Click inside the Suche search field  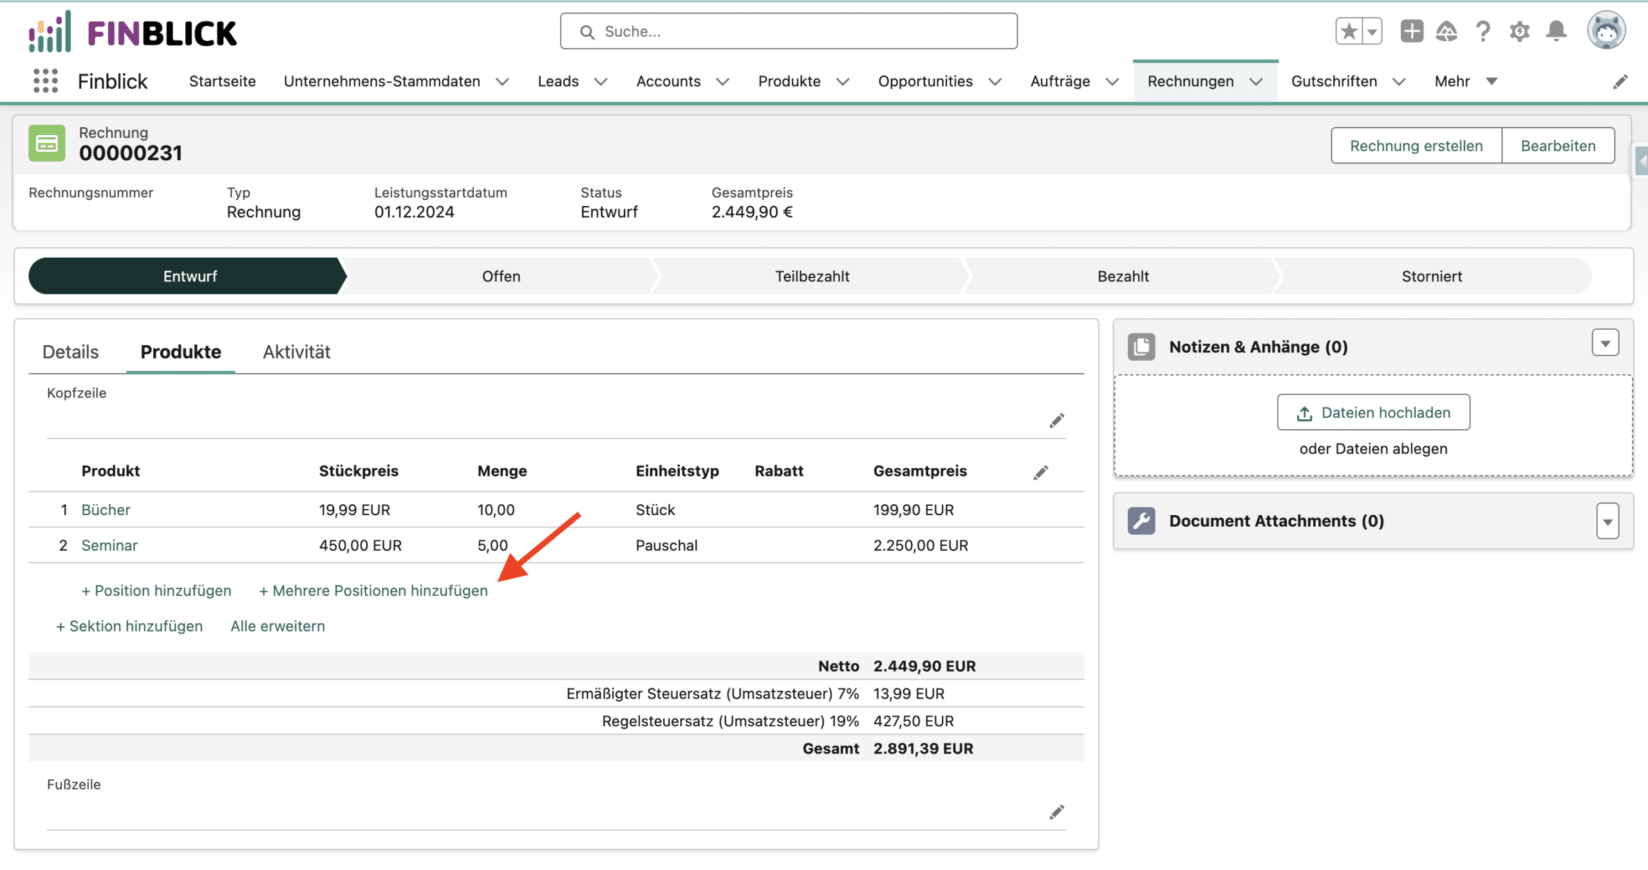point(787,31)
